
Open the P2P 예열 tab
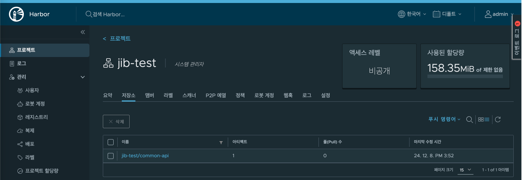coord(216,95)
